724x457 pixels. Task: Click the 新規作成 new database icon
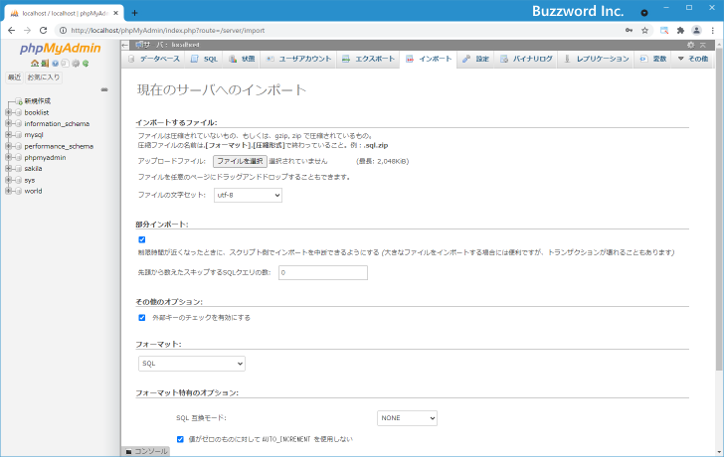[19, 101]
